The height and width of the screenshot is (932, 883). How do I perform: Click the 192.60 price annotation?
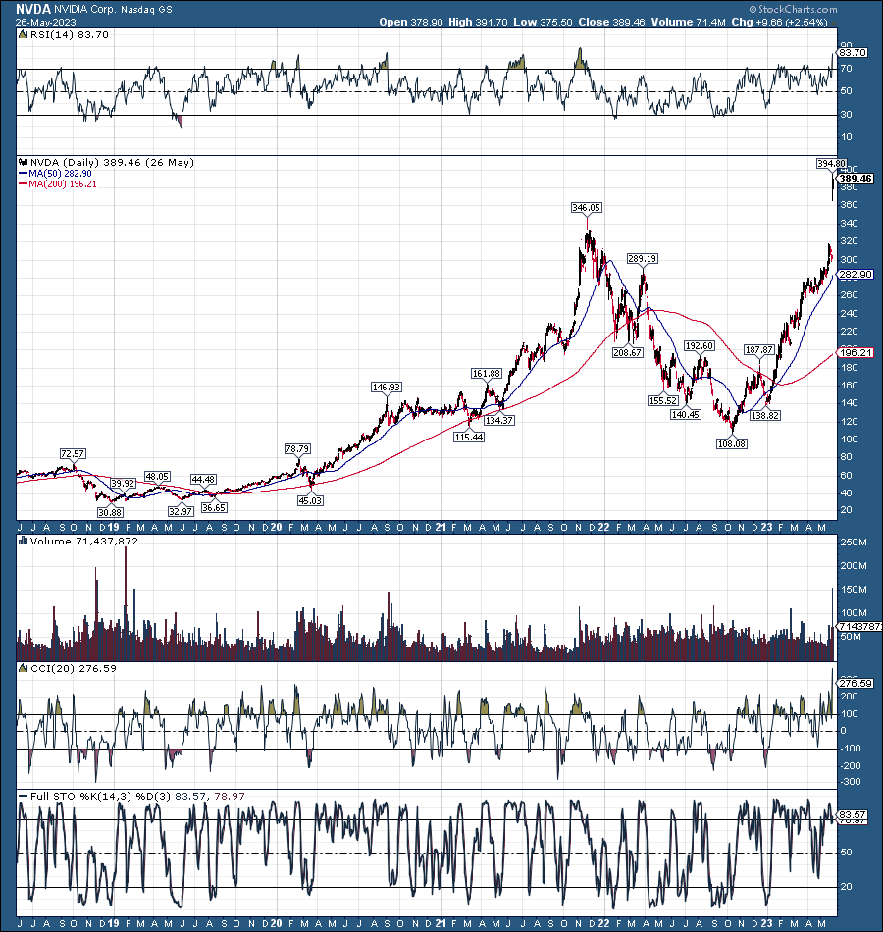tap(700, 346)
